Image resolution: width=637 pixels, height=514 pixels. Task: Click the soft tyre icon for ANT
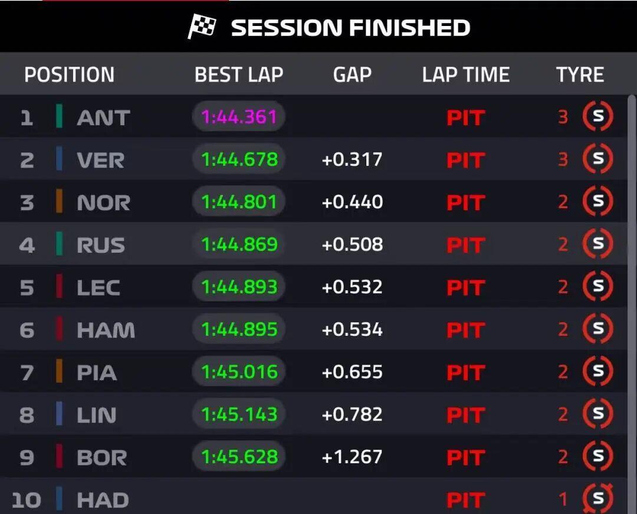click(597, 116)
